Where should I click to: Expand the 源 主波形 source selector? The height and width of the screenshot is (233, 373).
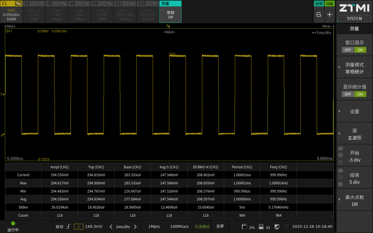(x=354, y=134)
